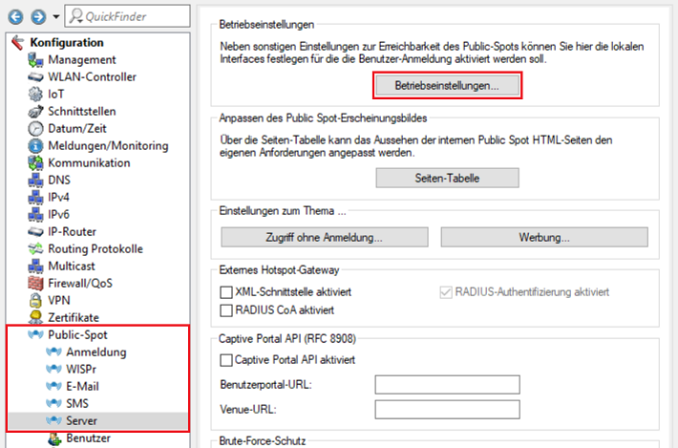The width and height of the screenshot is (678, 448).
Task: Click the Kommunikation tree icon
Action: pos(35,163)
